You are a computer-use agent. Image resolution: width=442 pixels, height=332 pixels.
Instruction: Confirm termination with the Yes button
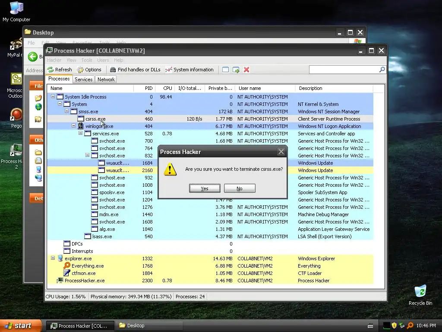pyautogui.click(x=205, y=188)
